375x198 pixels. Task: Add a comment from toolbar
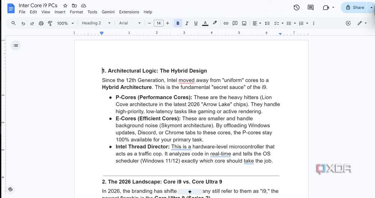(235, 23)
